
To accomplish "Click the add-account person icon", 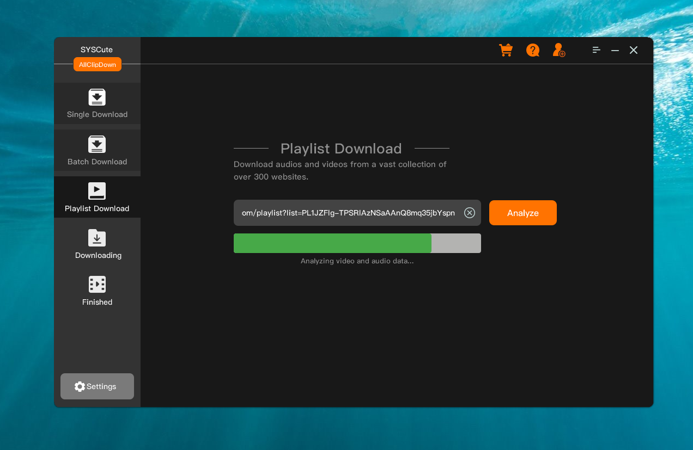I will coord(558,50).
